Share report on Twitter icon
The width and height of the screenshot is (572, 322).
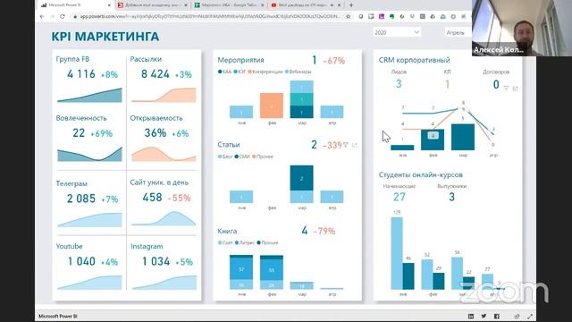point(484,316)
